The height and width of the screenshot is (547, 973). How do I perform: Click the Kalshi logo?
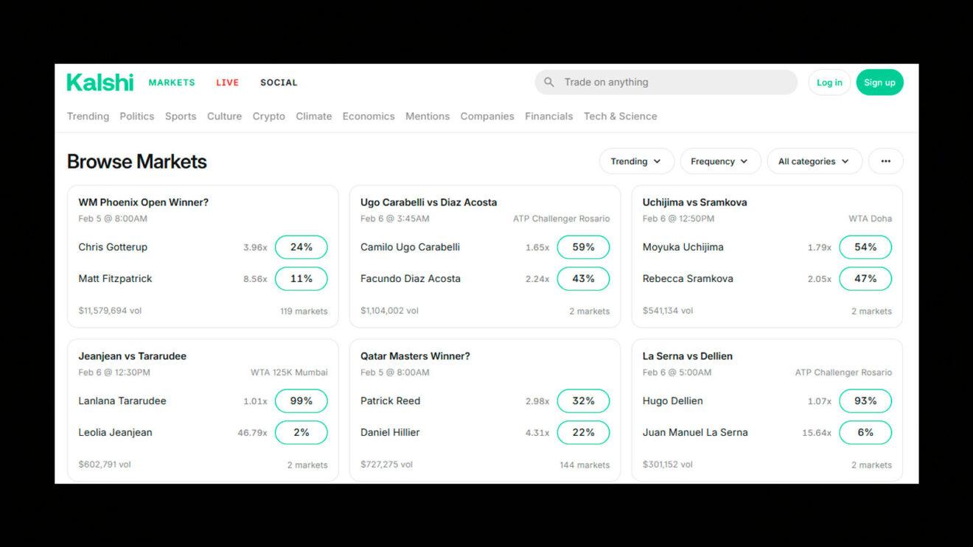pos(100,82)
